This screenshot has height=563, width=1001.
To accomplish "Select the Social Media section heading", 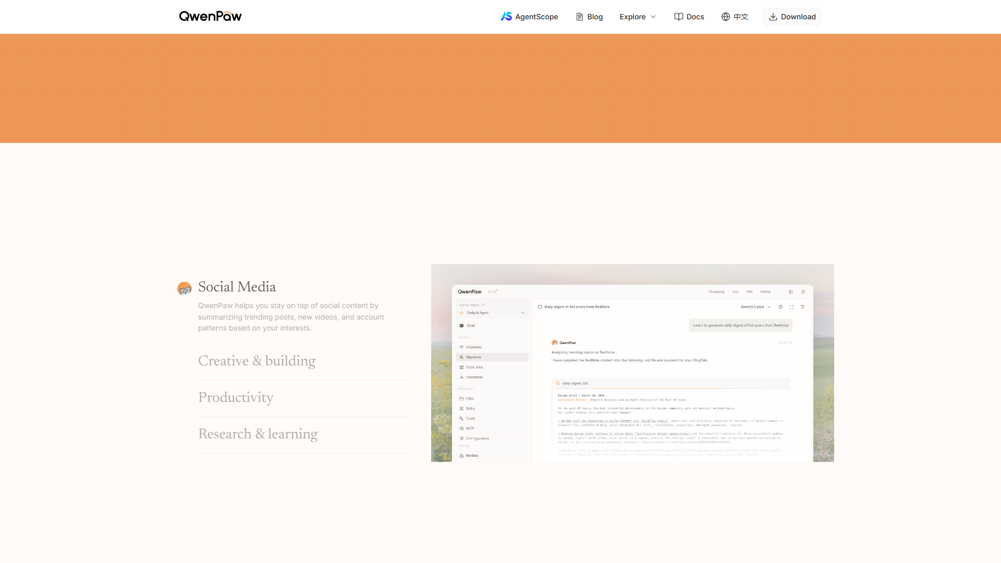I will (237, 287).
